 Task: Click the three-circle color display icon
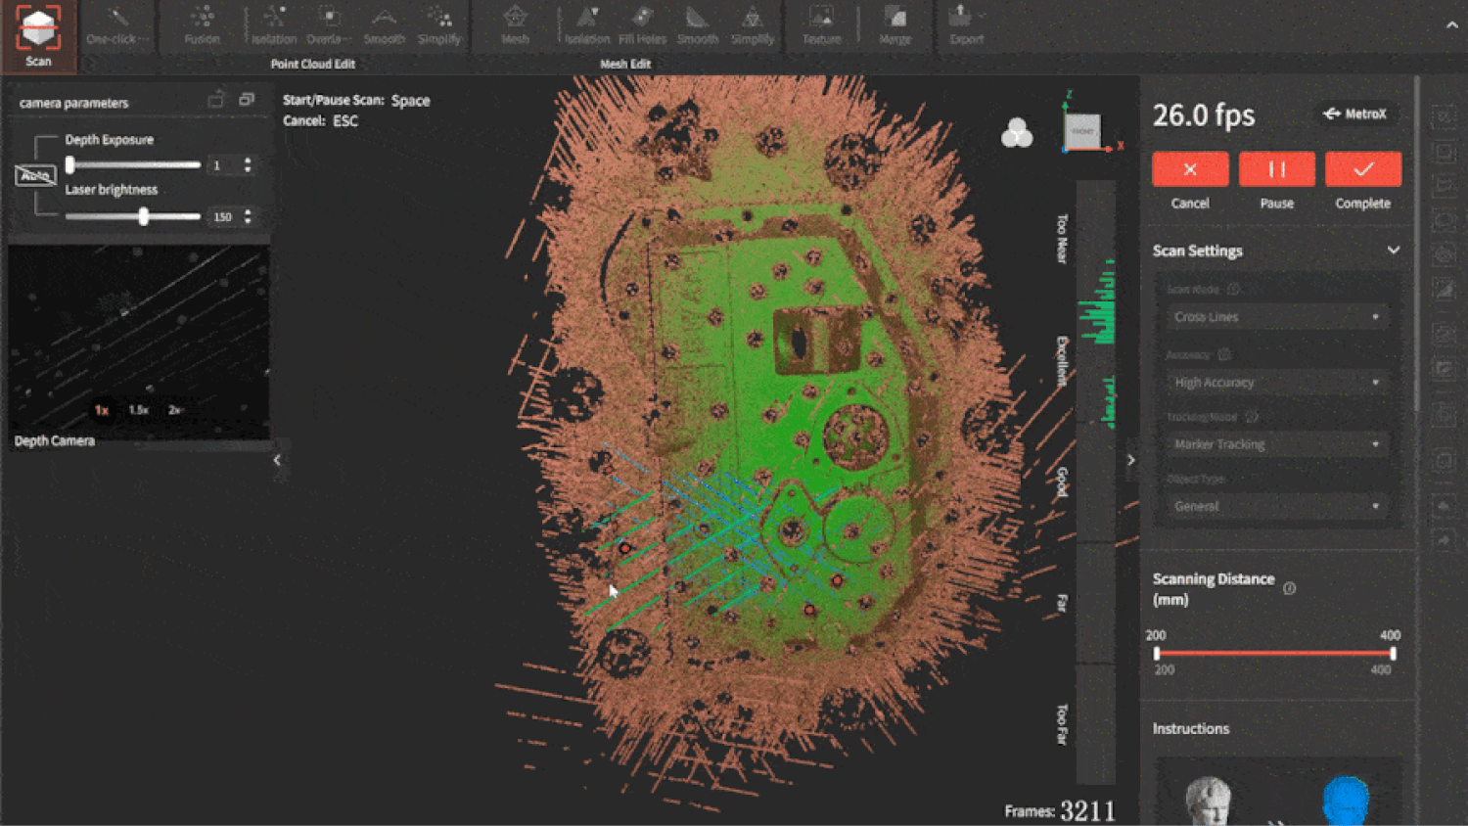click(x=1017, y=133)
